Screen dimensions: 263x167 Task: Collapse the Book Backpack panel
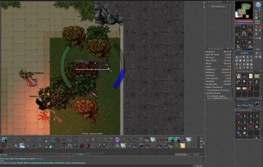[259, 71]
